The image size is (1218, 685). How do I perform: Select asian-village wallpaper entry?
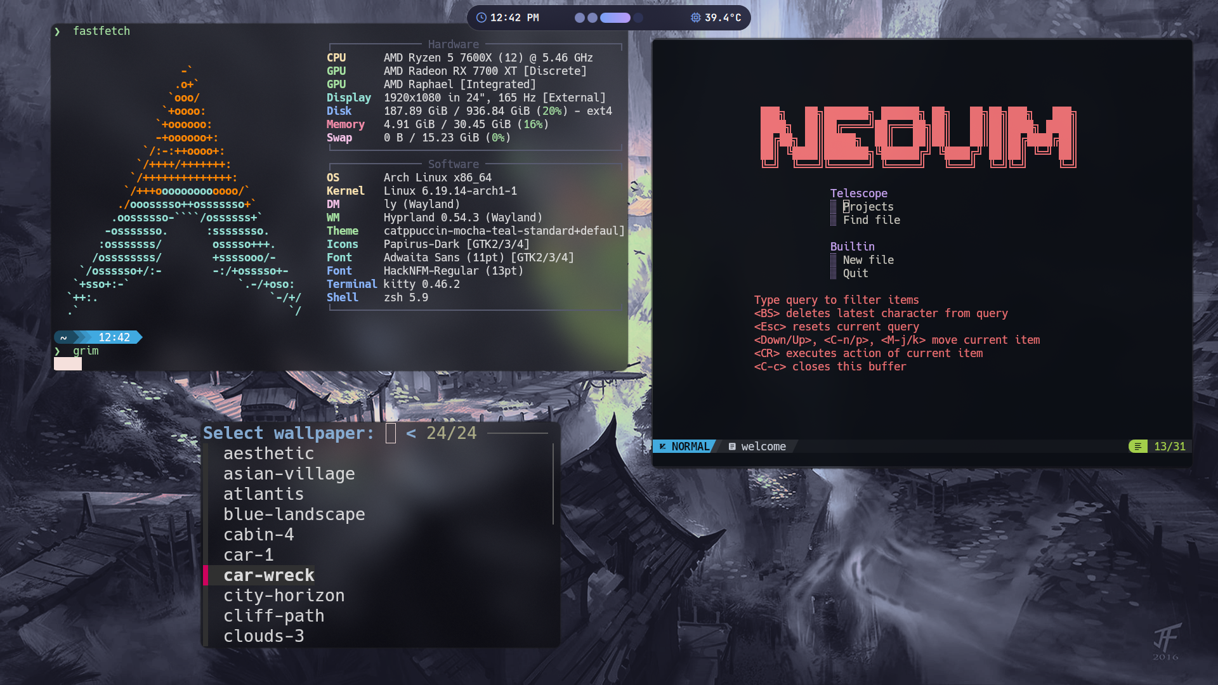[289, 474]
